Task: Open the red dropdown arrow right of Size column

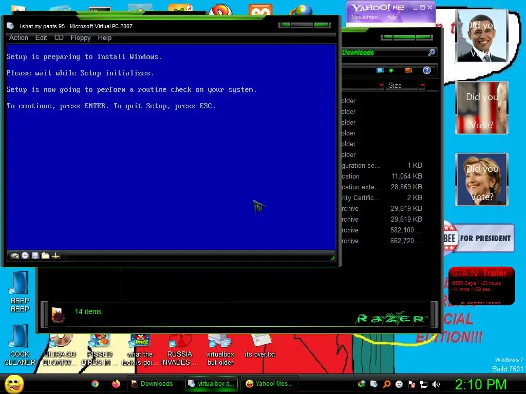Action: pos(422,86)
